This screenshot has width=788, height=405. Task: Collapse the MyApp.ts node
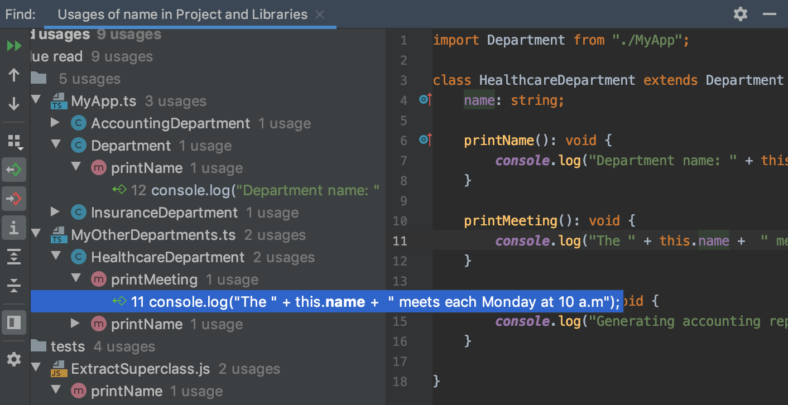point(36,100)
